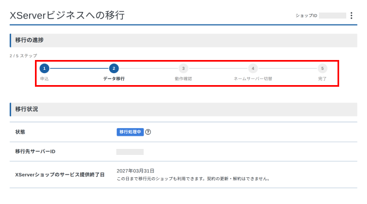Click the 動作確認 step label

pos(183,79)
